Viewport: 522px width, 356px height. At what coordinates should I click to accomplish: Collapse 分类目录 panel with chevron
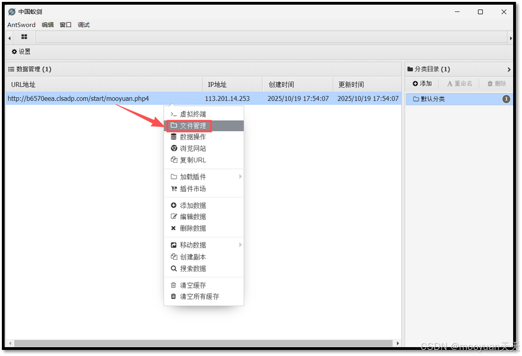[x=508, y=69]
